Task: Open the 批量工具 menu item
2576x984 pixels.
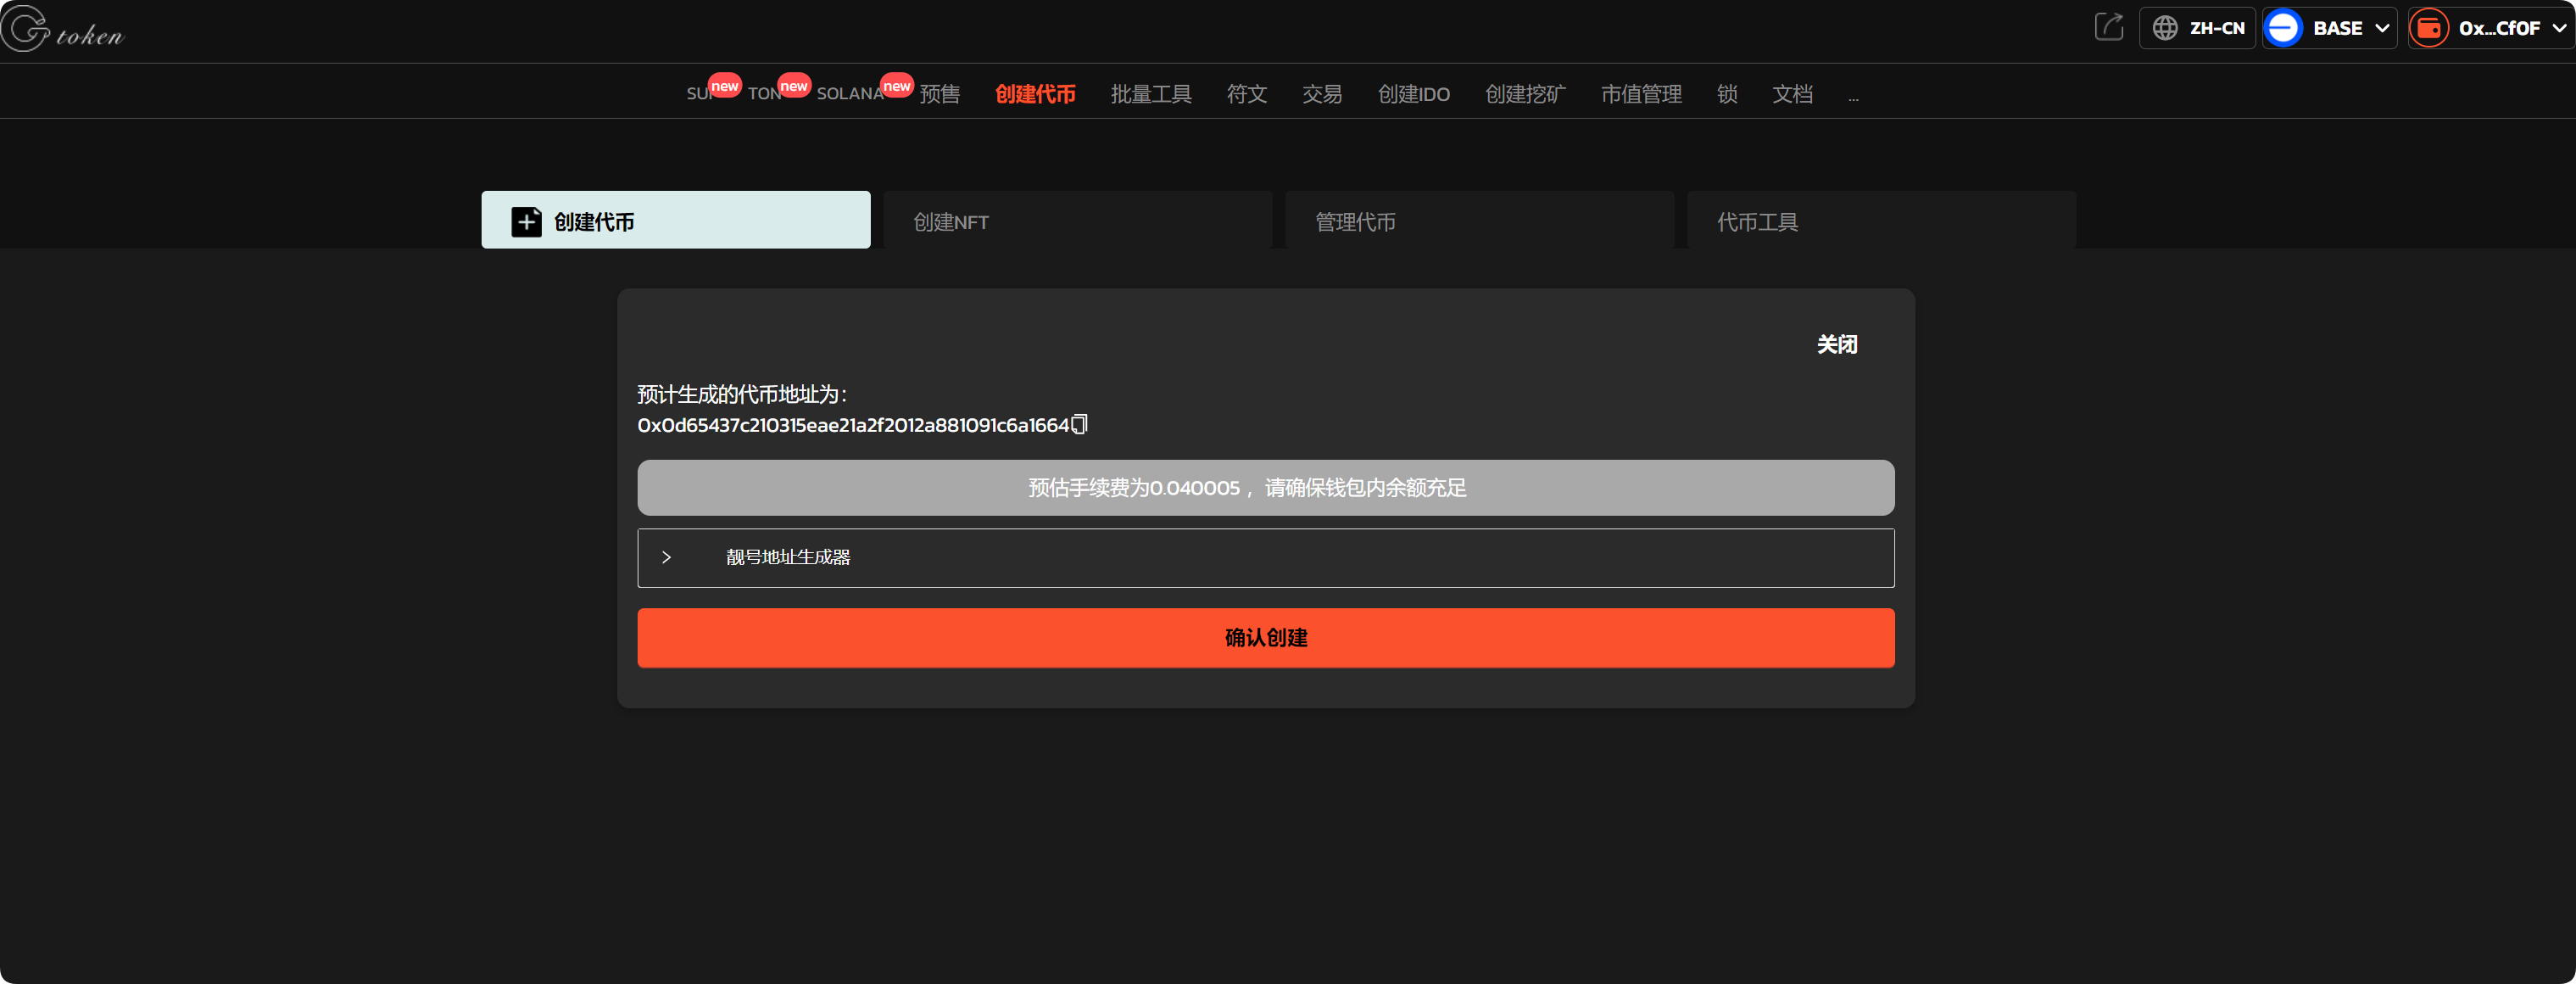Action: (1150, 94)
